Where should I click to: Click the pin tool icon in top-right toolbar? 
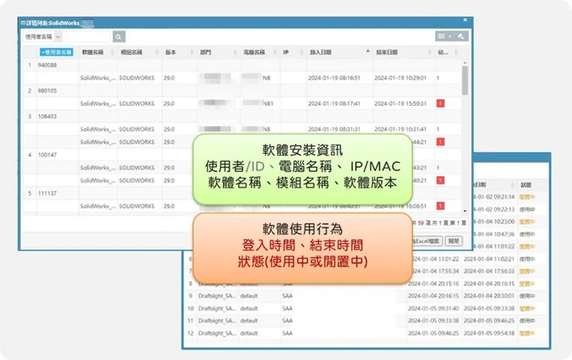tap(461, 36)
